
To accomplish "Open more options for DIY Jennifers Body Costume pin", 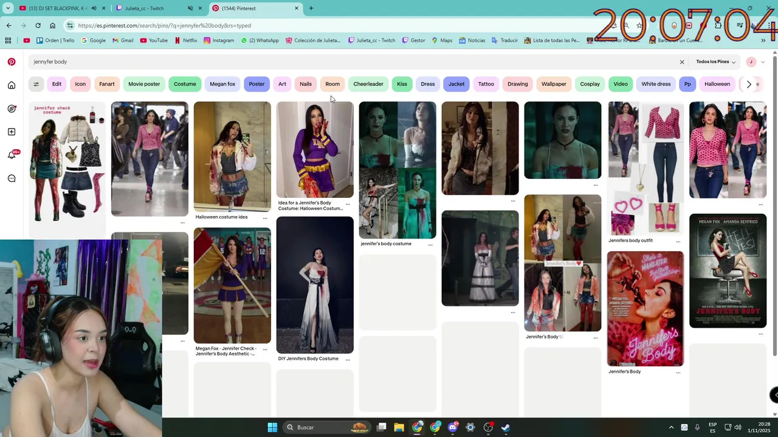I will tap(348, 359).
